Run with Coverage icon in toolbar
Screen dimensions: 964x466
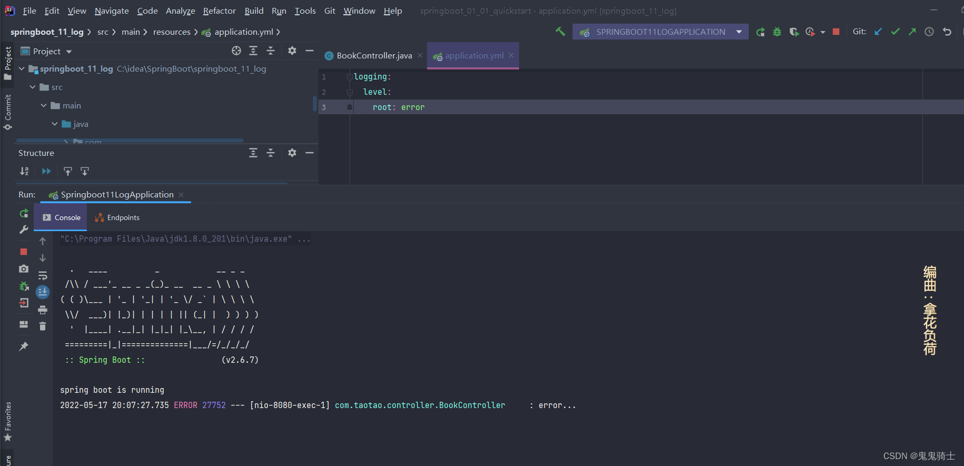[x=794, y=32]
